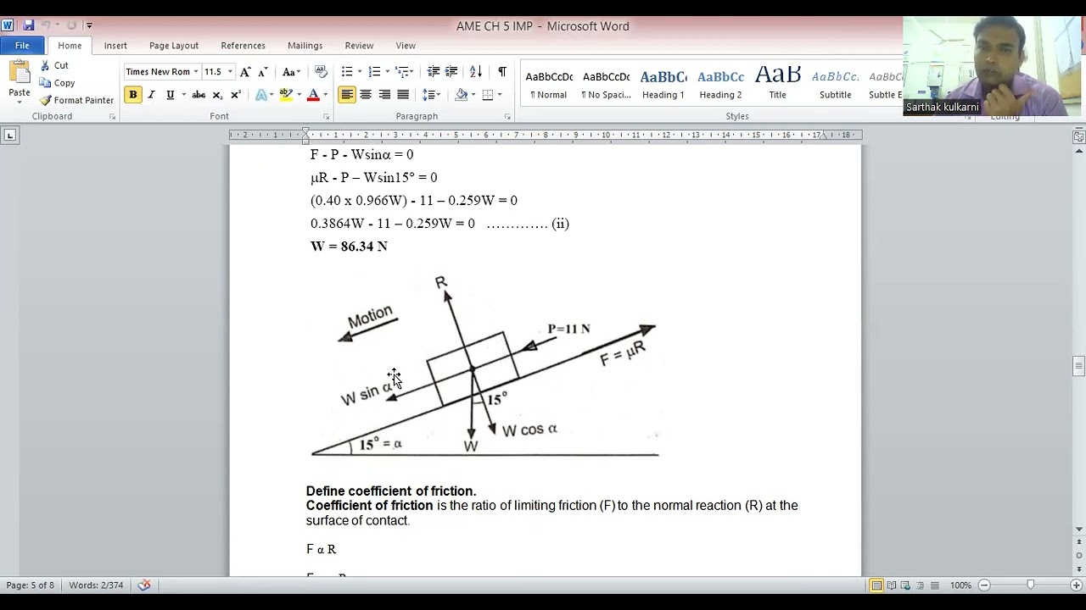Switch to View tab
Image resolution: width=1086 pixels, height=610 pixels.
406,46
